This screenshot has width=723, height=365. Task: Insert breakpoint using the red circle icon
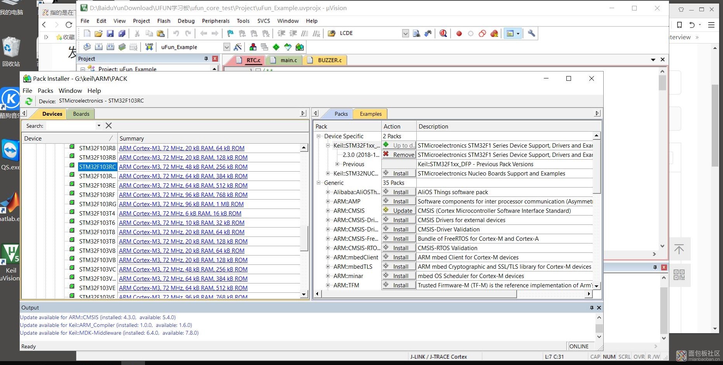pos(459,33)
